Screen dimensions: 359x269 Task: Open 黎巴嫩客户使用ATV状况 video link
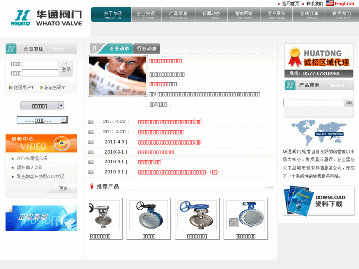click(40, 176)
